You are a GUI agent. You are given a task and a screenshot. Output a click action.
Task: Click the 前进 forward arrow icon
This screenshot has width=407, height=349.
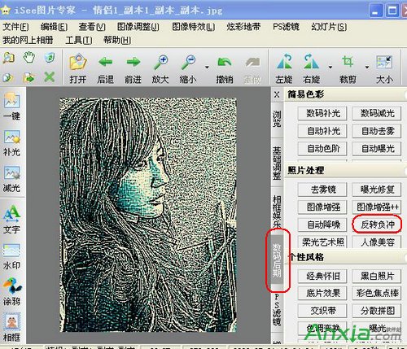pos(133,62)
